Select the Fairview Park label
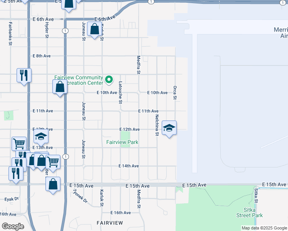The image size is (288, 231). click(x=122, y=142)
